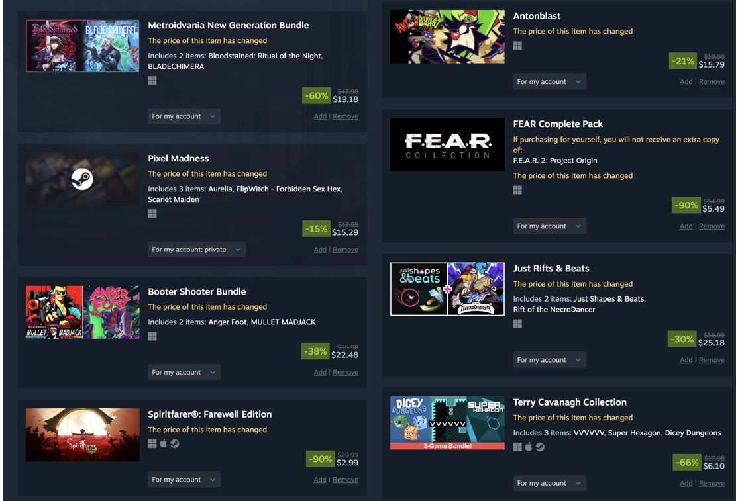The image size is (738, 501).
Task: Click the SteamOS icon under Spiritfarer Farewell Edition
Action: [x=175, y=443]
